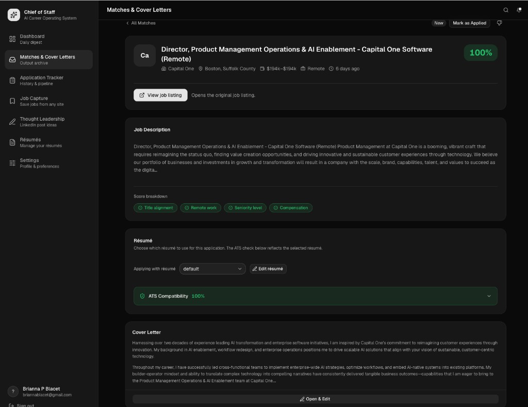Screen dimensions: 528x407
Task: Click the Job Description heading
Action: [152, 129]
